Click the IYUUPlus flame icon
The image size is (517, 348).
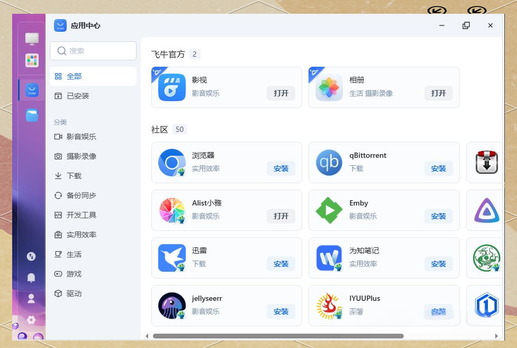(329, 306)
